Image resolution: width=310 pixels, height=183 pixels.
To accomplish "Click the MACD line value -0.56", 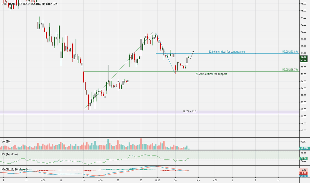I will 303,176.
